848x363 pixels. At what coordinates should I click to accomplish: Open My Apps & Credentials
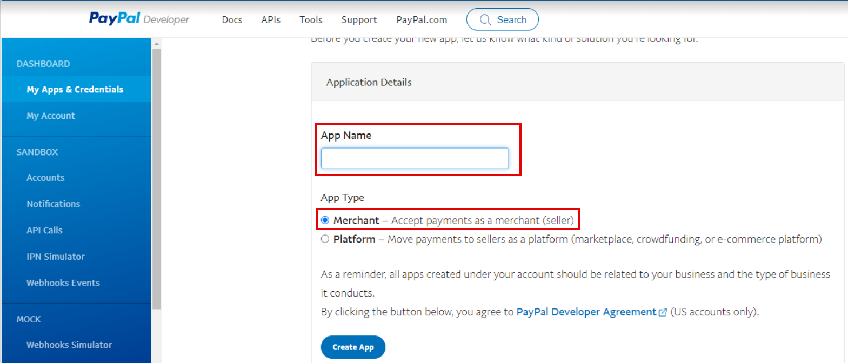(x=76, y=89)
